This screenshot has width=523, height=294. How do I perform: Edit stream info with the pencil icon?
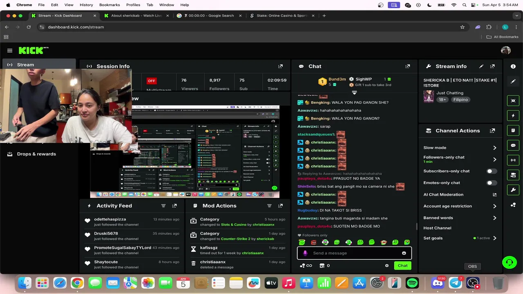481,66
